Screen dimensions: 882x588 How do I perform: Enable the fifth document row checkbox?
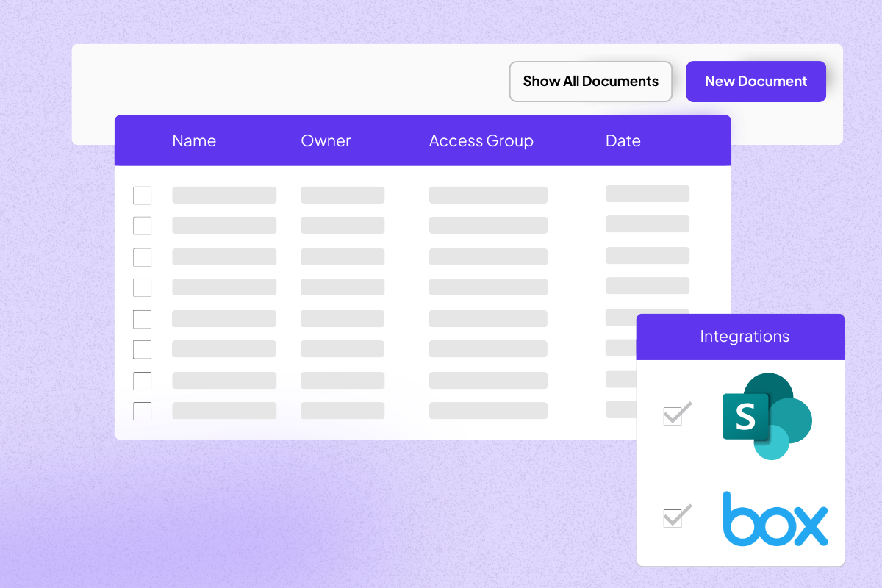point(142,319)
